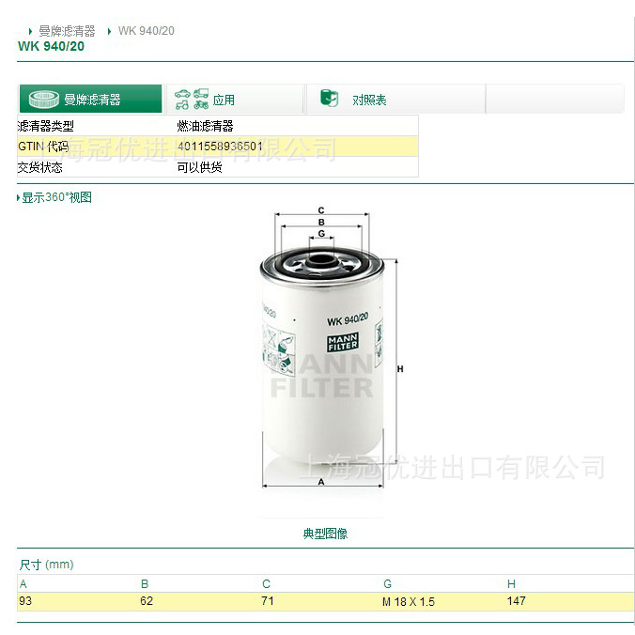Click the arrow before 曼牌滤清器 breadcrumb
Image resolution: width=635 pixels, height=635 pixels.
point(30,31)
